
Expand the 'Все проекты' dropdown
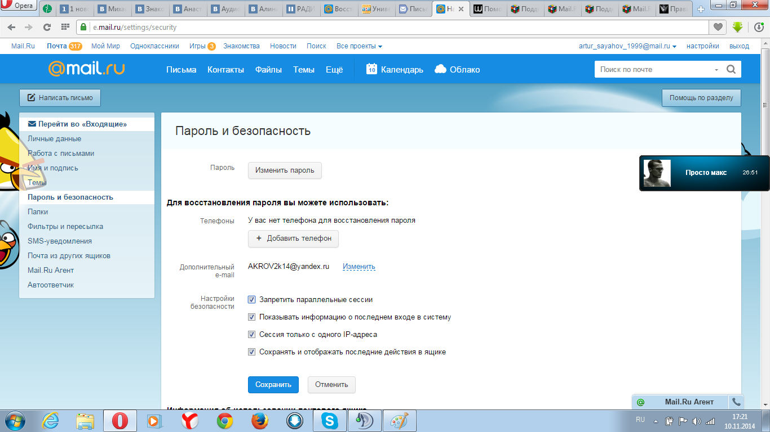pos(360,46)
